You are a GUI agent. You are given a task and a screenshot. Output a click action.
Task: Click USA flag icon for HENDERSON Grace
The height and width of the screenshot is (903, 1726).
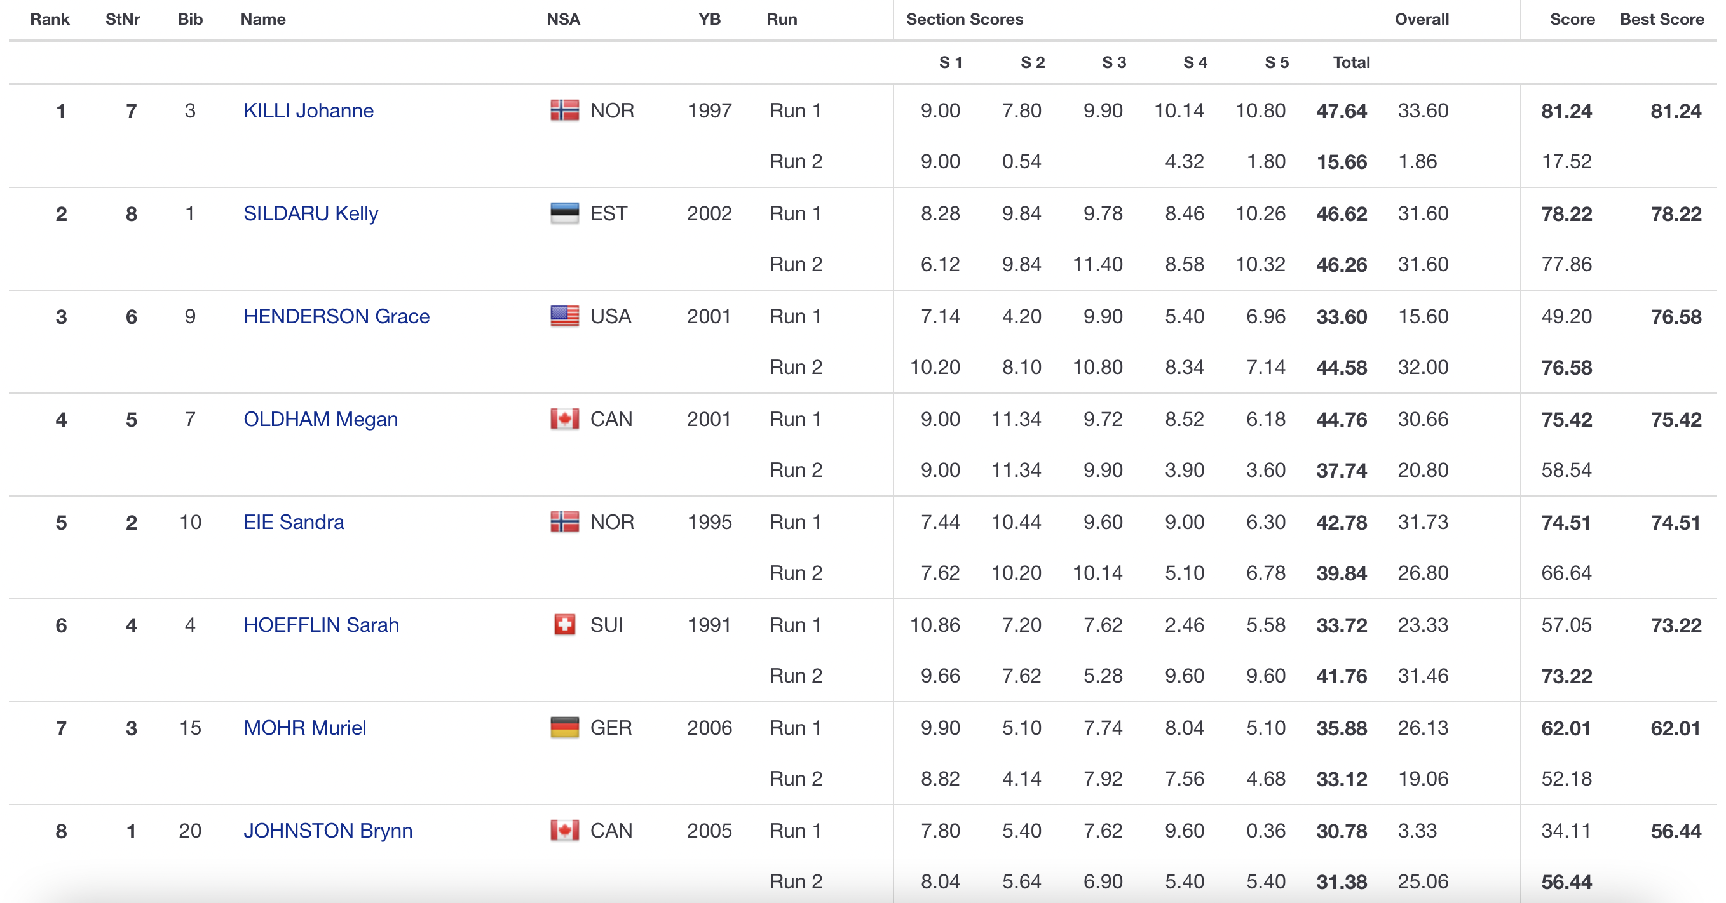(564, 316)
